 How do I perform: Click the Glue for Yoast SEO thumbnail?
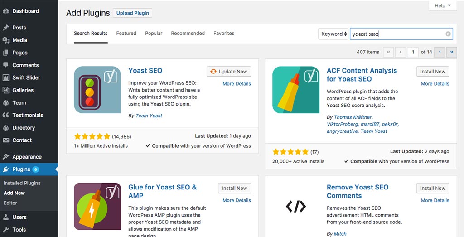97,206
